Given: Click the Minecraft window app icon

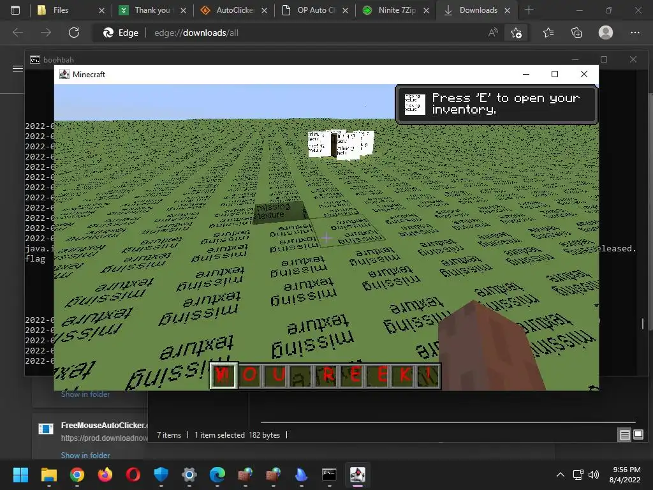Looking at the screenshot, I should pos(64,74).
